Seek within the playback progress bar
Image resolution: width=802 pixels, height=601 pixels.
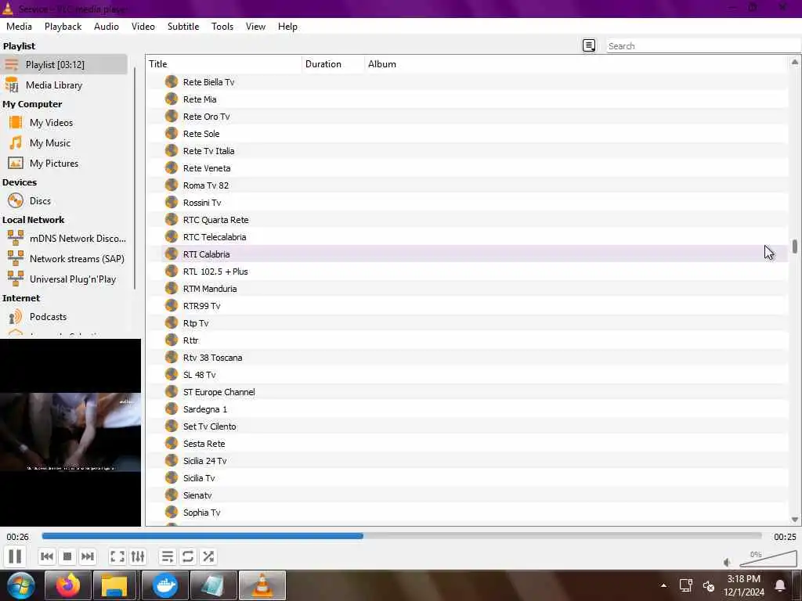coord(402,536)
